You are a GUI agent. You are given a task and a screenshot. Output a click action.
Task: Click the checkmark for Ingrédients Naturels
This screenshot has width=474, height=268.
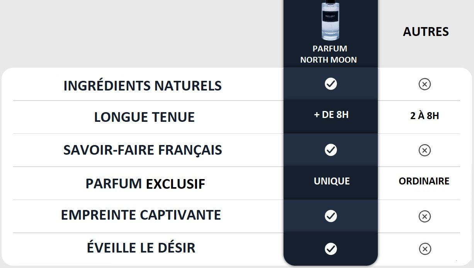point(331,84)
